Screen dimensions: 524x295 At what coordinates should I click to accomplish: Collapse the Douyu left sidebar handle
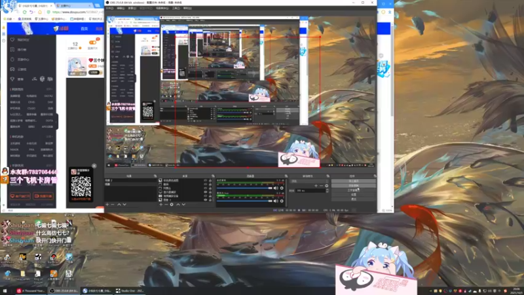57,121
